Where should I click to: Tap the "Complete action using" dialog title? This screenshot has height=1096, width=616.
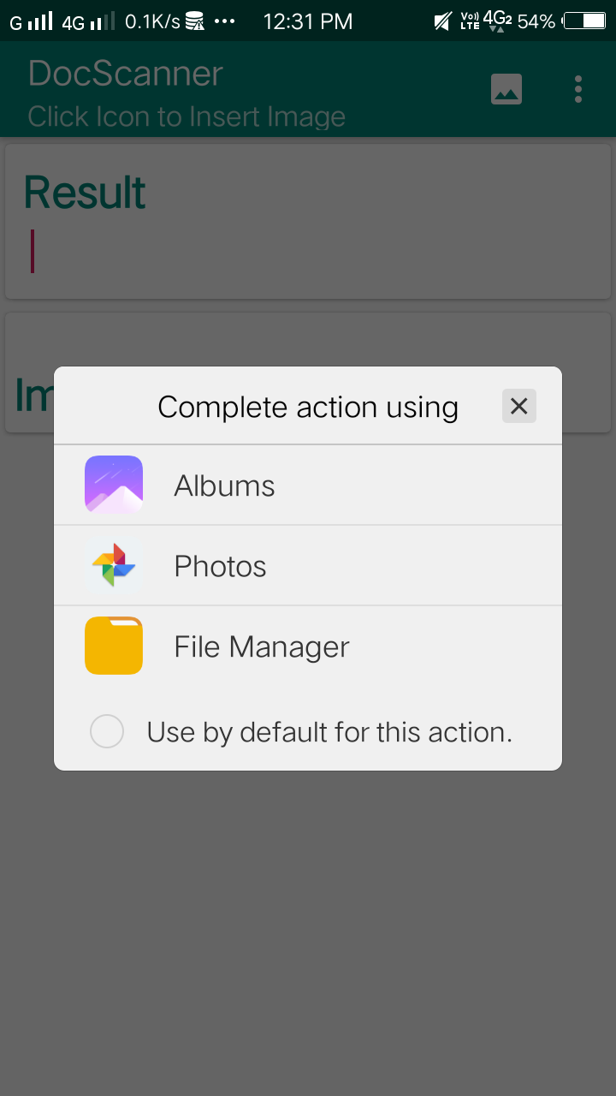tap(307, 407)
